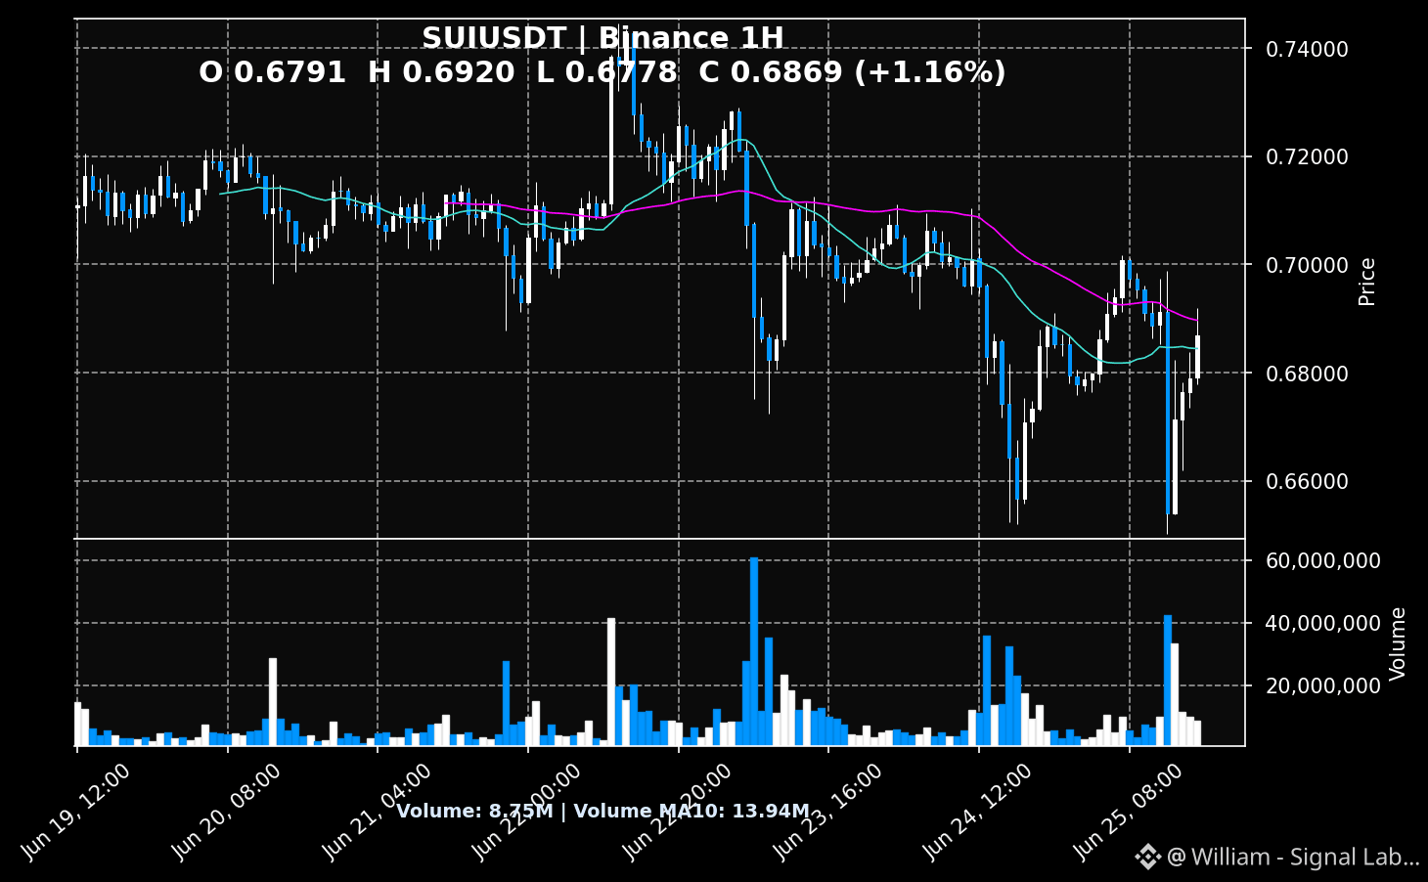The width and height of the screenshot is (1428, 882).
Task: Click the 0.70000 price axis label
Action: [1307, 265]
